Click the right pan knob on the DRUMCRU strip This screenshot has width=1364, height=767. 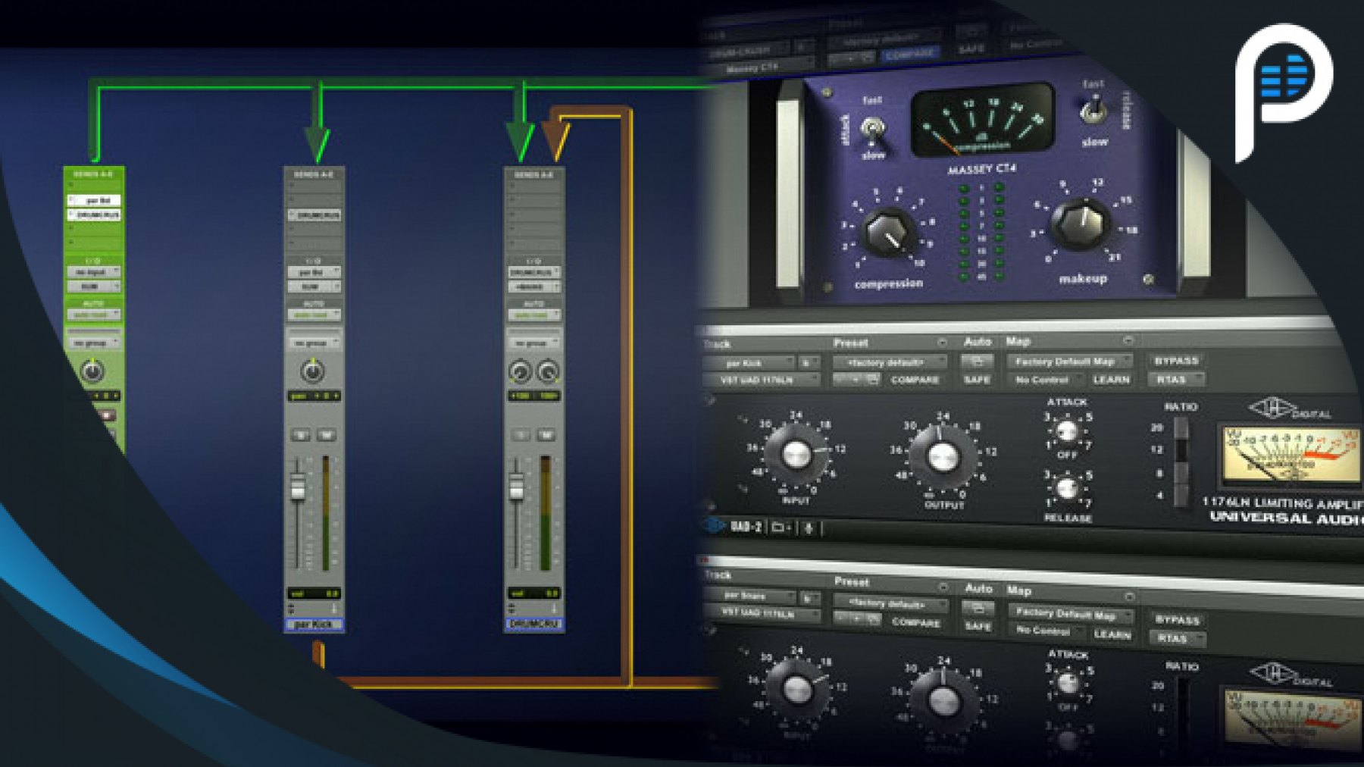547,371
